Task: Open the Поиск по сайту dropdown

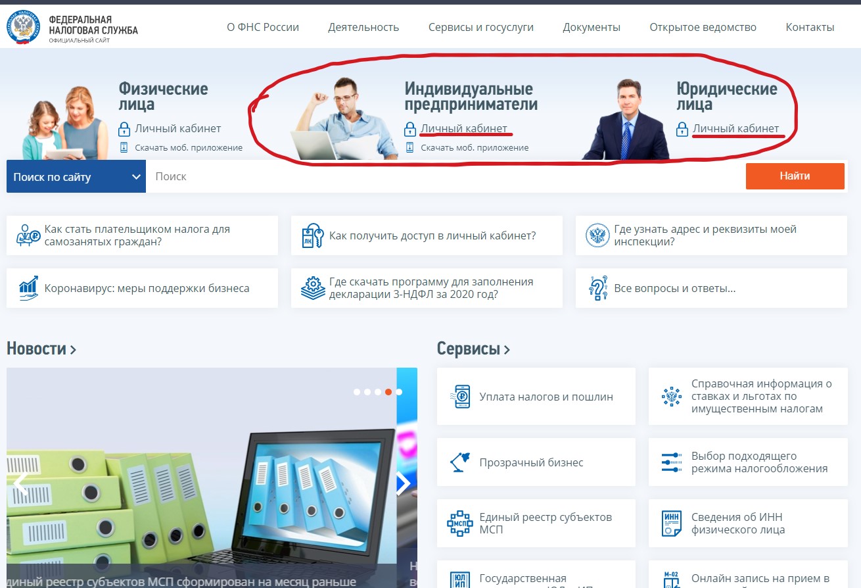Action: [x=76, y=176]
